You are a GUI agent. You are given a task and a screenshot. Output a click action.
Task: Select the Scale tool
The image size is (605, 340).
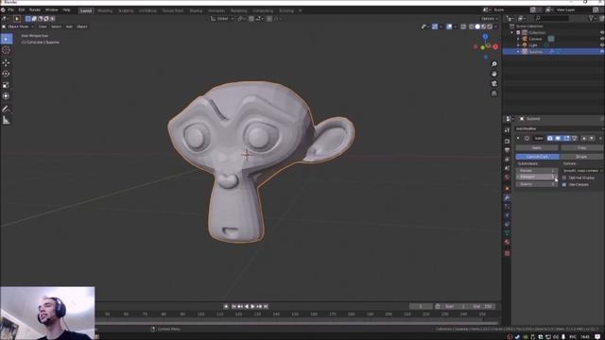[x=7, y=85]
